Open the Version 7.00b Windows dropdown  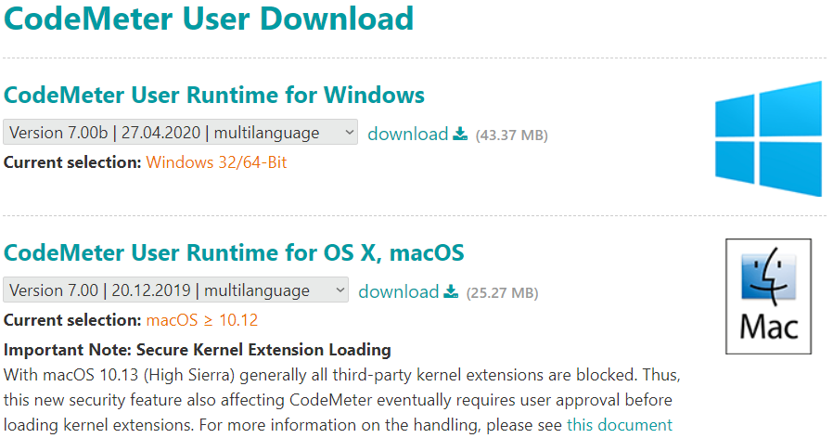(x=180, y=133)
